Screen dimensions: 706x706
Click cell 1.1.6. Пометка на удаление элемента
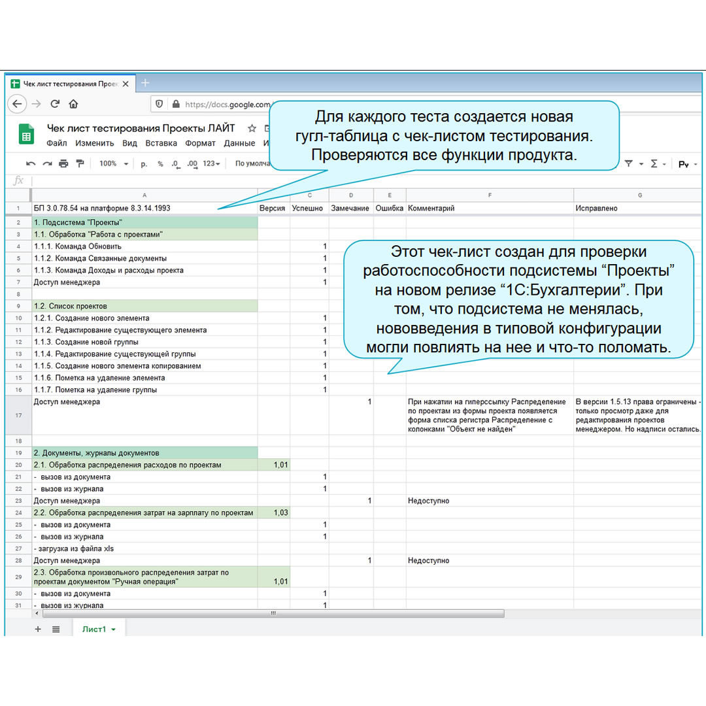tap(144, 378)
